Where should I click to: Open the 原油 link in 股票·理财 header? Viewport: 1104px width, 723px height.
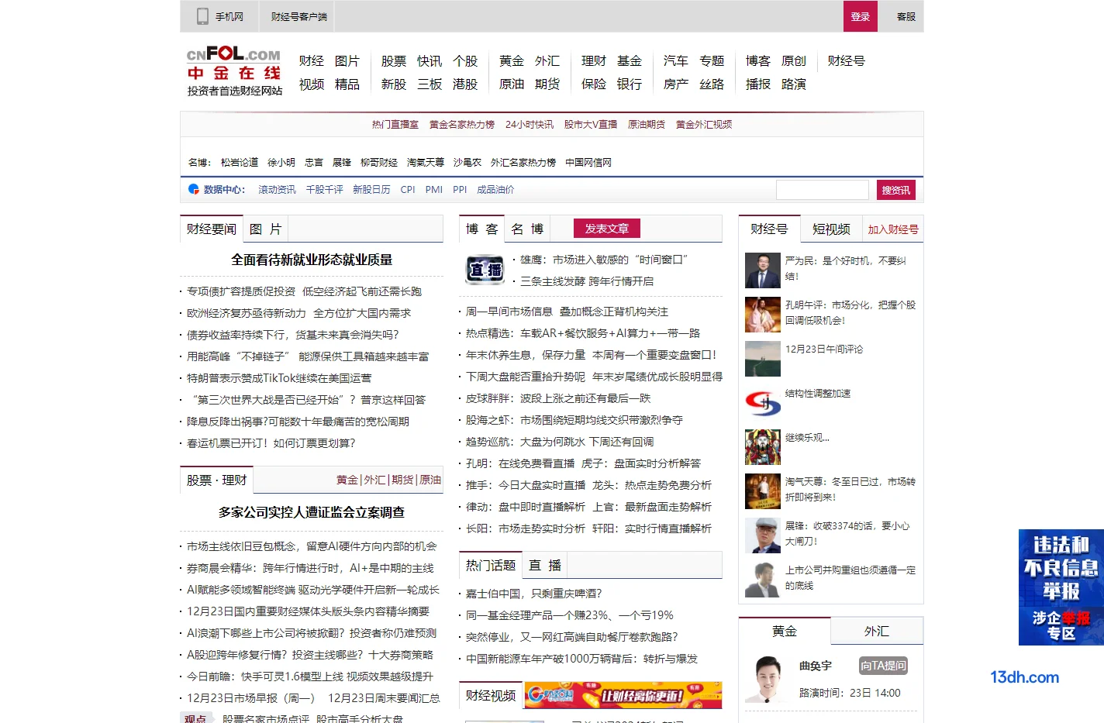[x=430, y=480]
